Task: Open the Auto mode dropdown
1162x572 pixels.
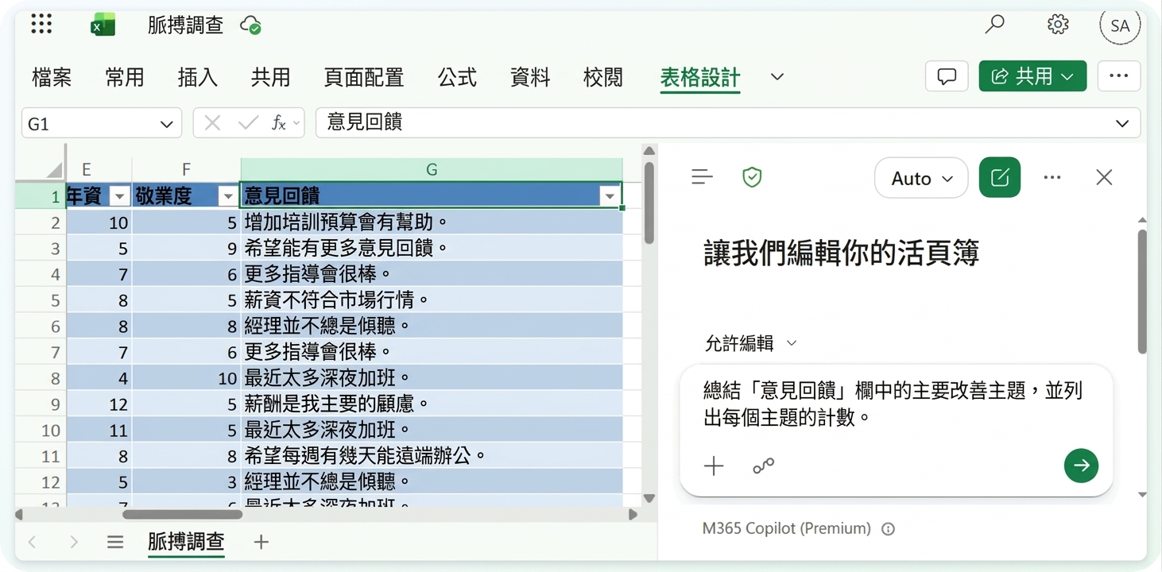Action: click(x=921, y=178)
